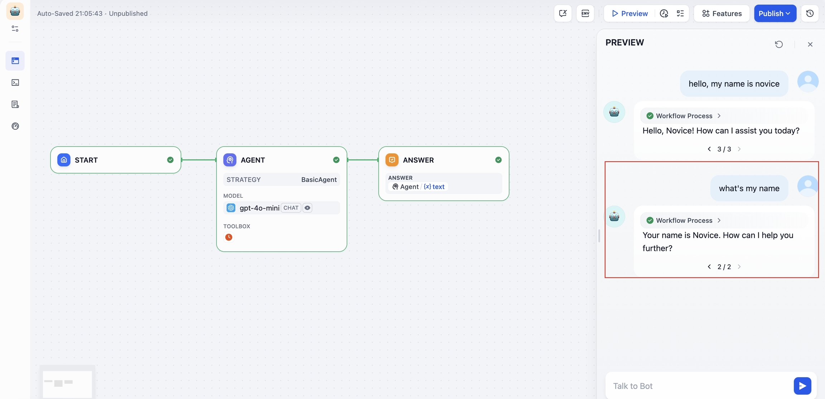Image resolution: width=825 pixels, height=399 pixels.
Task: Go to previous answer version at 3/3
Action: 709,149
